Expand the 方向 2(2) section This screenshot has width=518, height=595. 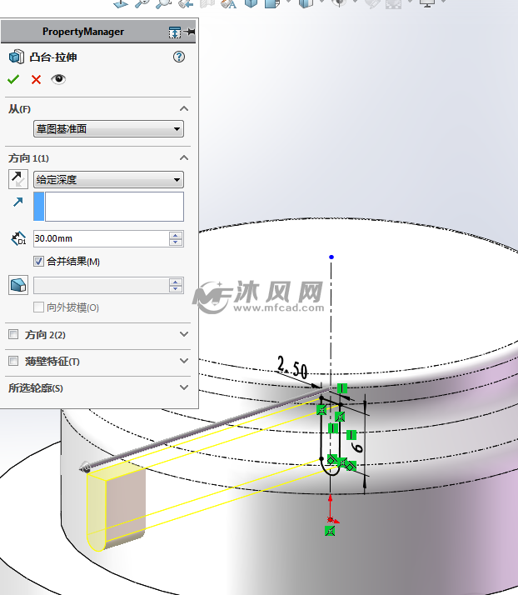[x=184, y=334]
